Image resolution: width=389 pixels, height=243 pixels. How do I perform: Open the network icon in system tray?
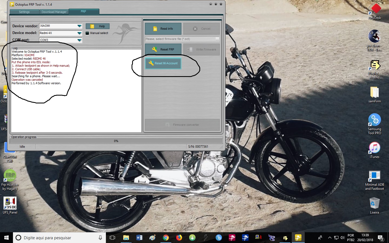(x=336, y=238)
